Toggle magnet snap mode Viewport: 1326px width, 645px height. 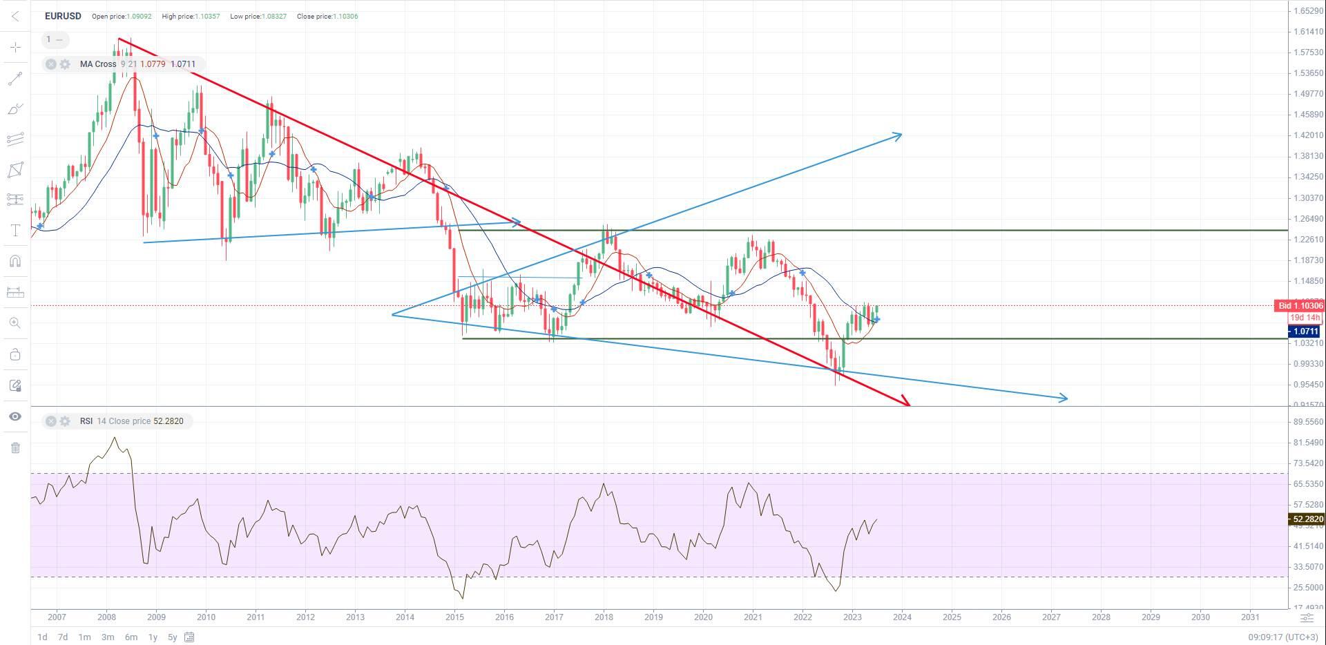point(15,261)
